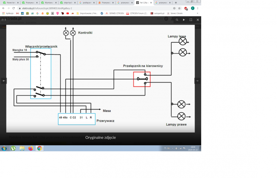Open Firefox from the taskbar
Viewport: 277px width, 178px height.
(x=31, y=148)
